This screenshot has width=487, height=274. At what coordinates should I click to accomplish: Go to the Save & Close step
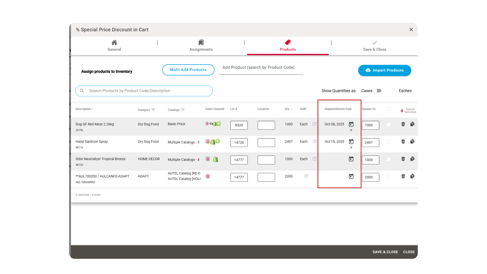374,46
